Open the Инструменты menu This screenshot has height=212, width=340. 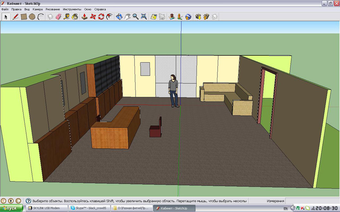click(72, 9)
